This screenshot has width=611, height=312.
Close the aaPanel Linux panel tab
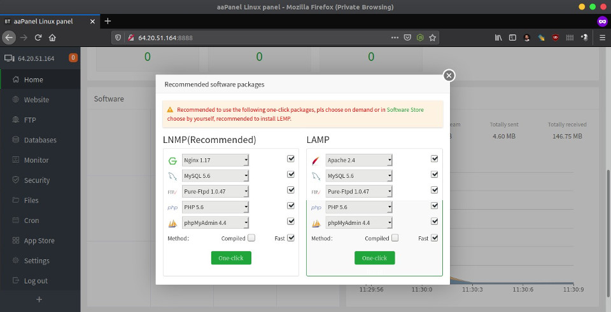pos(92,22)
